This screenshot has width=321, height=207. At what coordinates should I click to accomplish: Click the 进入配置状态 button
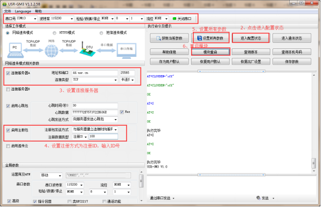tap(251, 38)
